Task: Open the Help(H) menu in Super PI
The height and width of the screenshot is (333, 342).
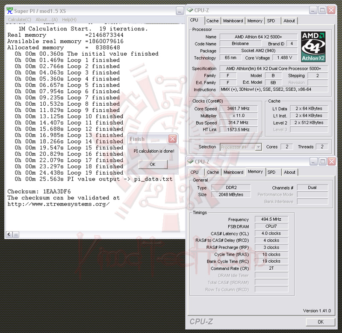Action: tap(69, 20)
